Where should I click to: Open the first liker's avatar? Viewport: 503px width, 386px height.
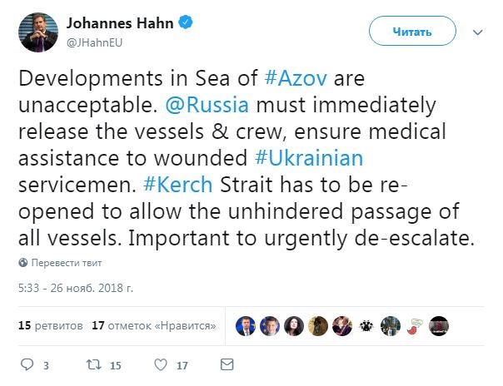point(245,325)
